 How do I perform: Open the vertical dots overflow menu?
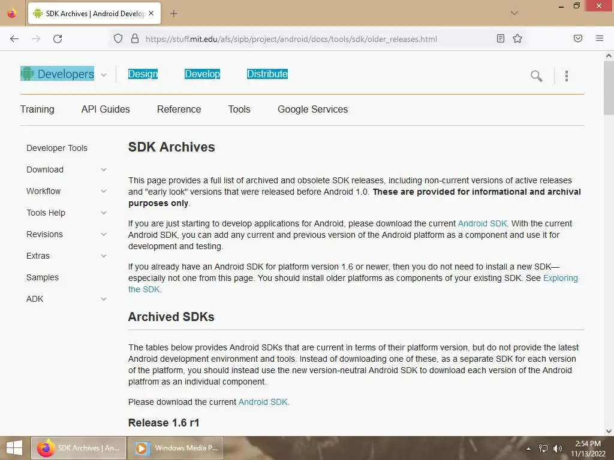(567, 76)
